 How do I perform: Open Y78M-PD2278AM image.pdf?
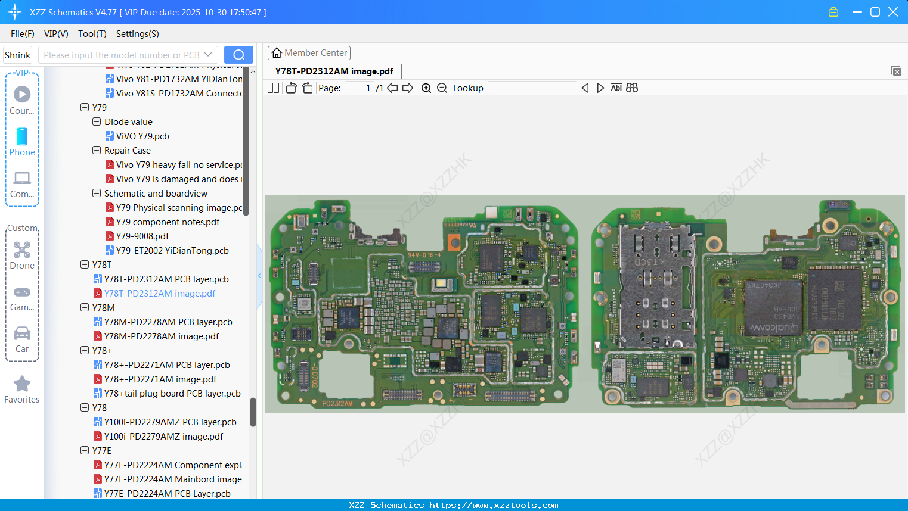pyautogui.click(x=162, y=336)
